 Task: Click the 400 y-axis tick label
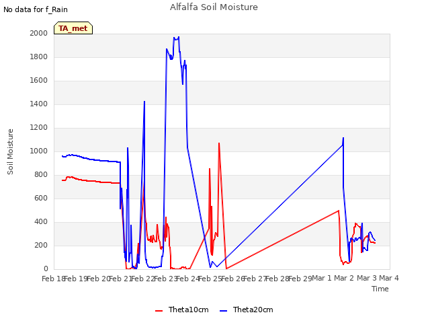[x=41, y=221]
